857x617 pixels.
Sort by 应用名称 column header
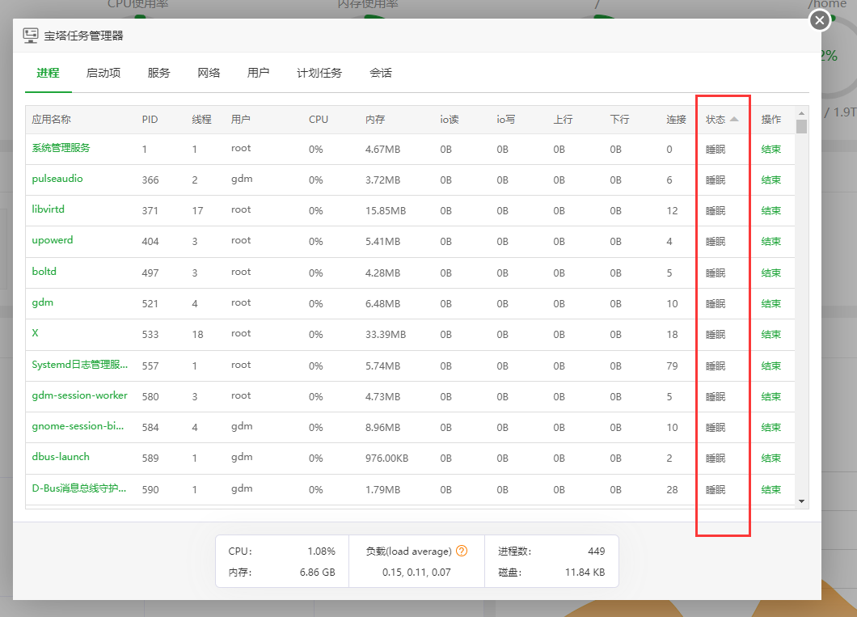coord(52,119)
